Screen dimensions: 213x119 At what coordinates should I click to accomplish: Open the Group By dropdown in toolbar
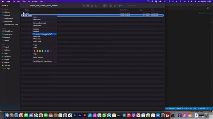[x=105, y=6]
